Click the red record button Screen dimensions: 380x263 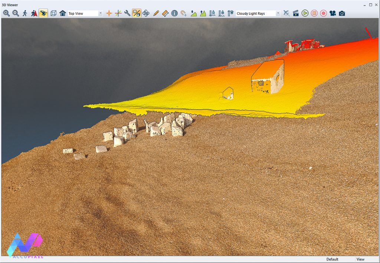(x=323, y=13)
